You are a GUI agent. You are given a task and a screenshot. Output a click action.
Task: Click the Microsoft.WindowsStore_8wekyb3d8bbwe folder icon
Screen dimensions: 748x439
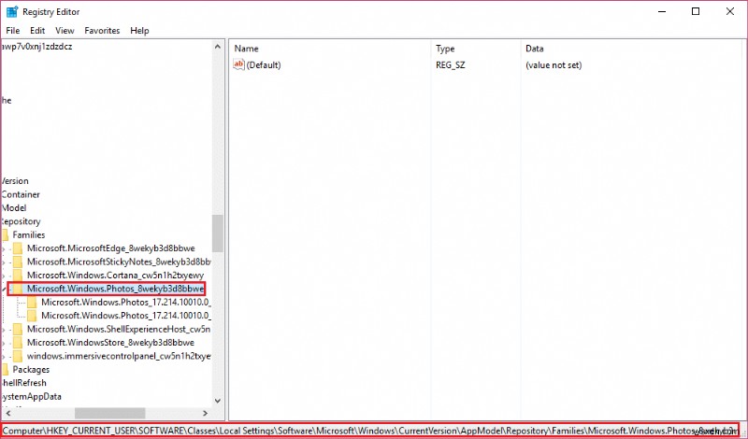click(x=18, y=342)
